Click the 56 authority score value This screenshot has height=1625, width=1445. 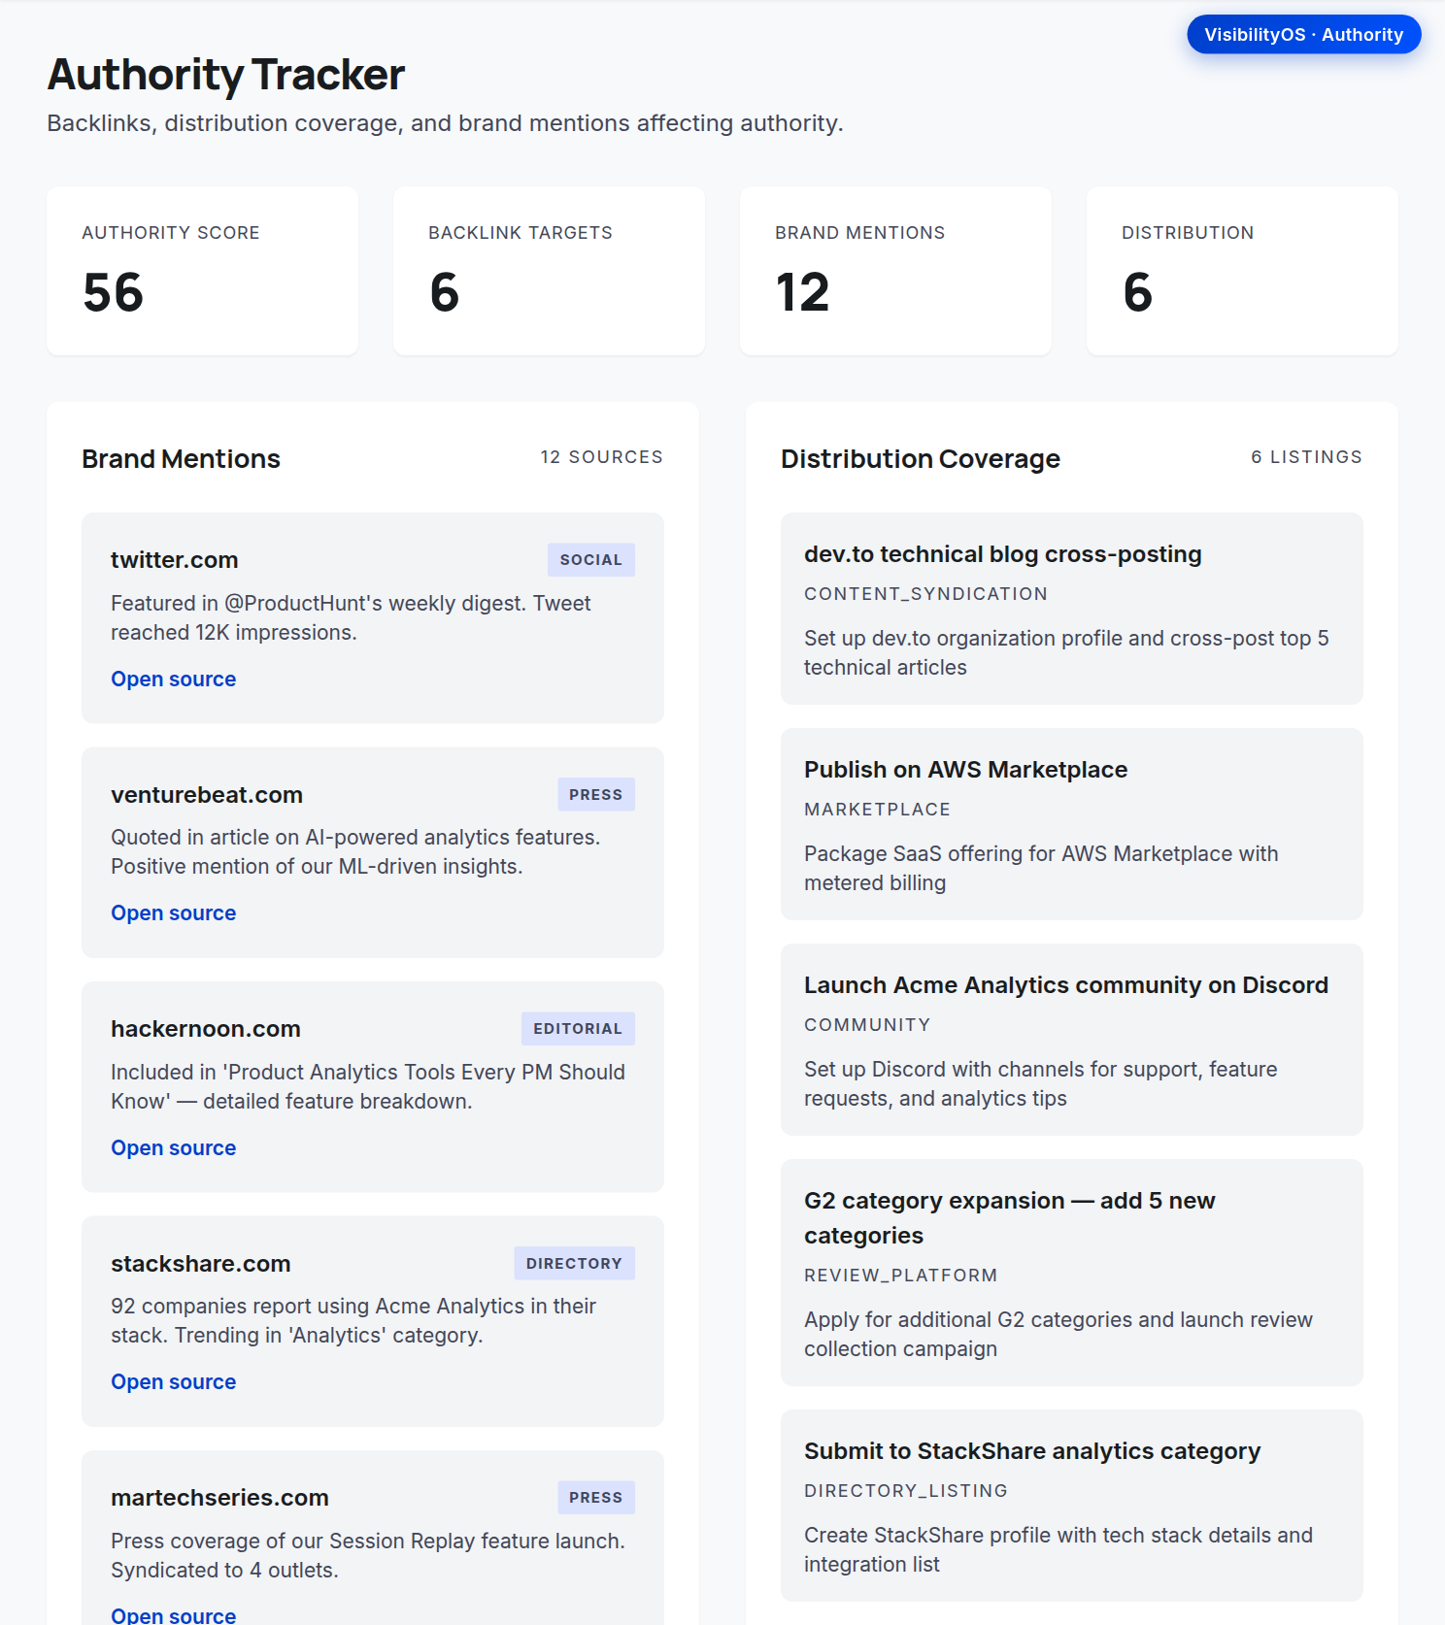(114, 293)
